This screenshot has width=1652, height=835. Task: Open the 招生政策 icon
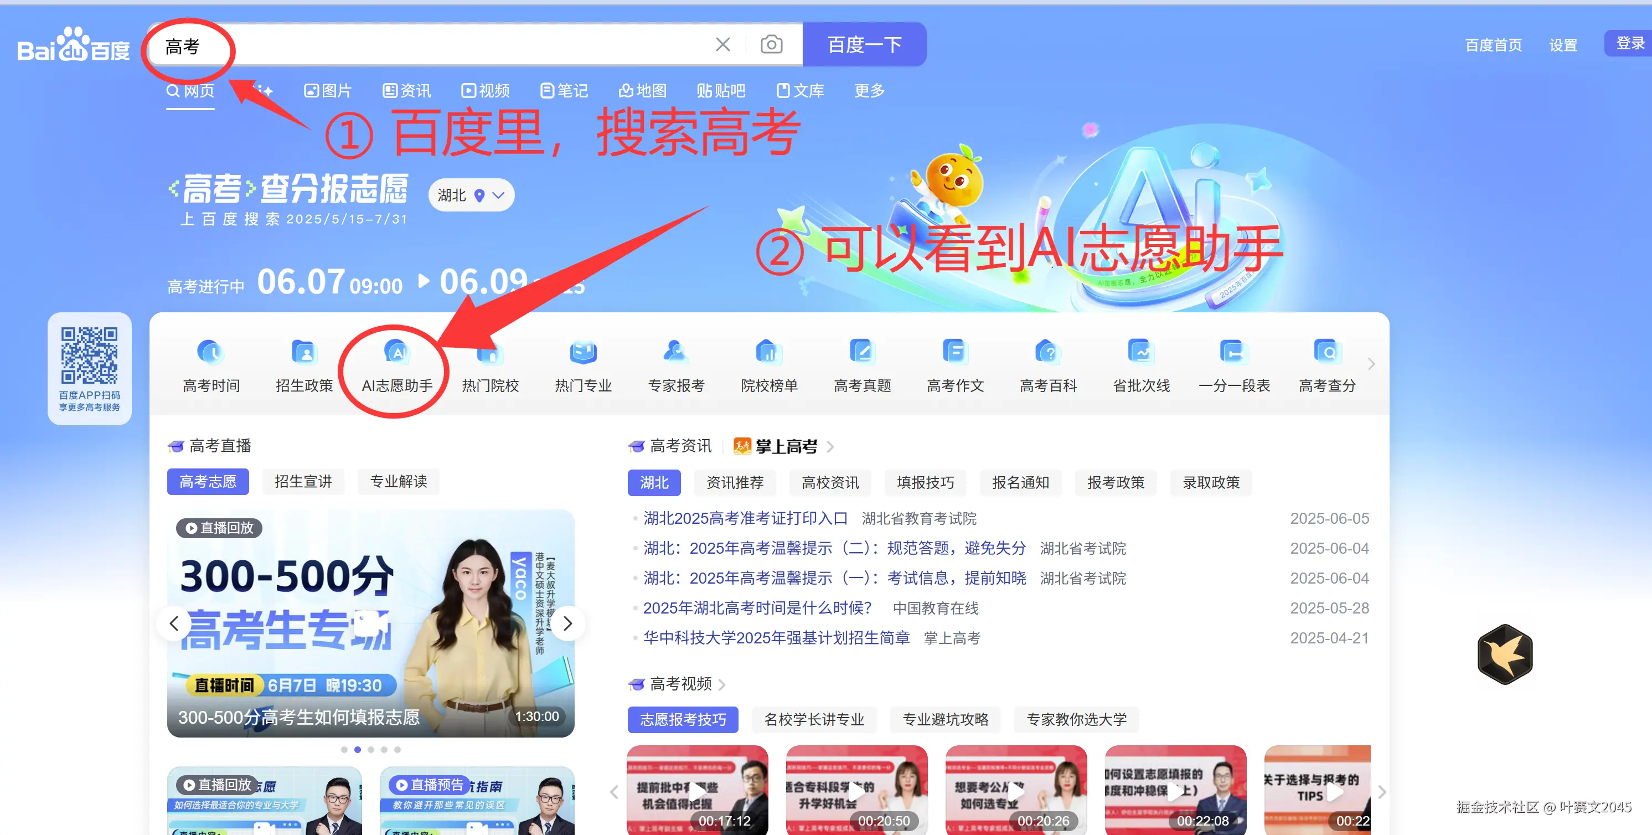pyautogui.click(x=304, y=353)
